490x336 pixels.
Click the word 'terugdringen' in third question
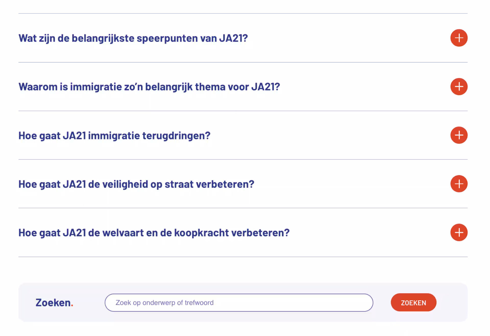pyautogui.click(x=176, y=136)
